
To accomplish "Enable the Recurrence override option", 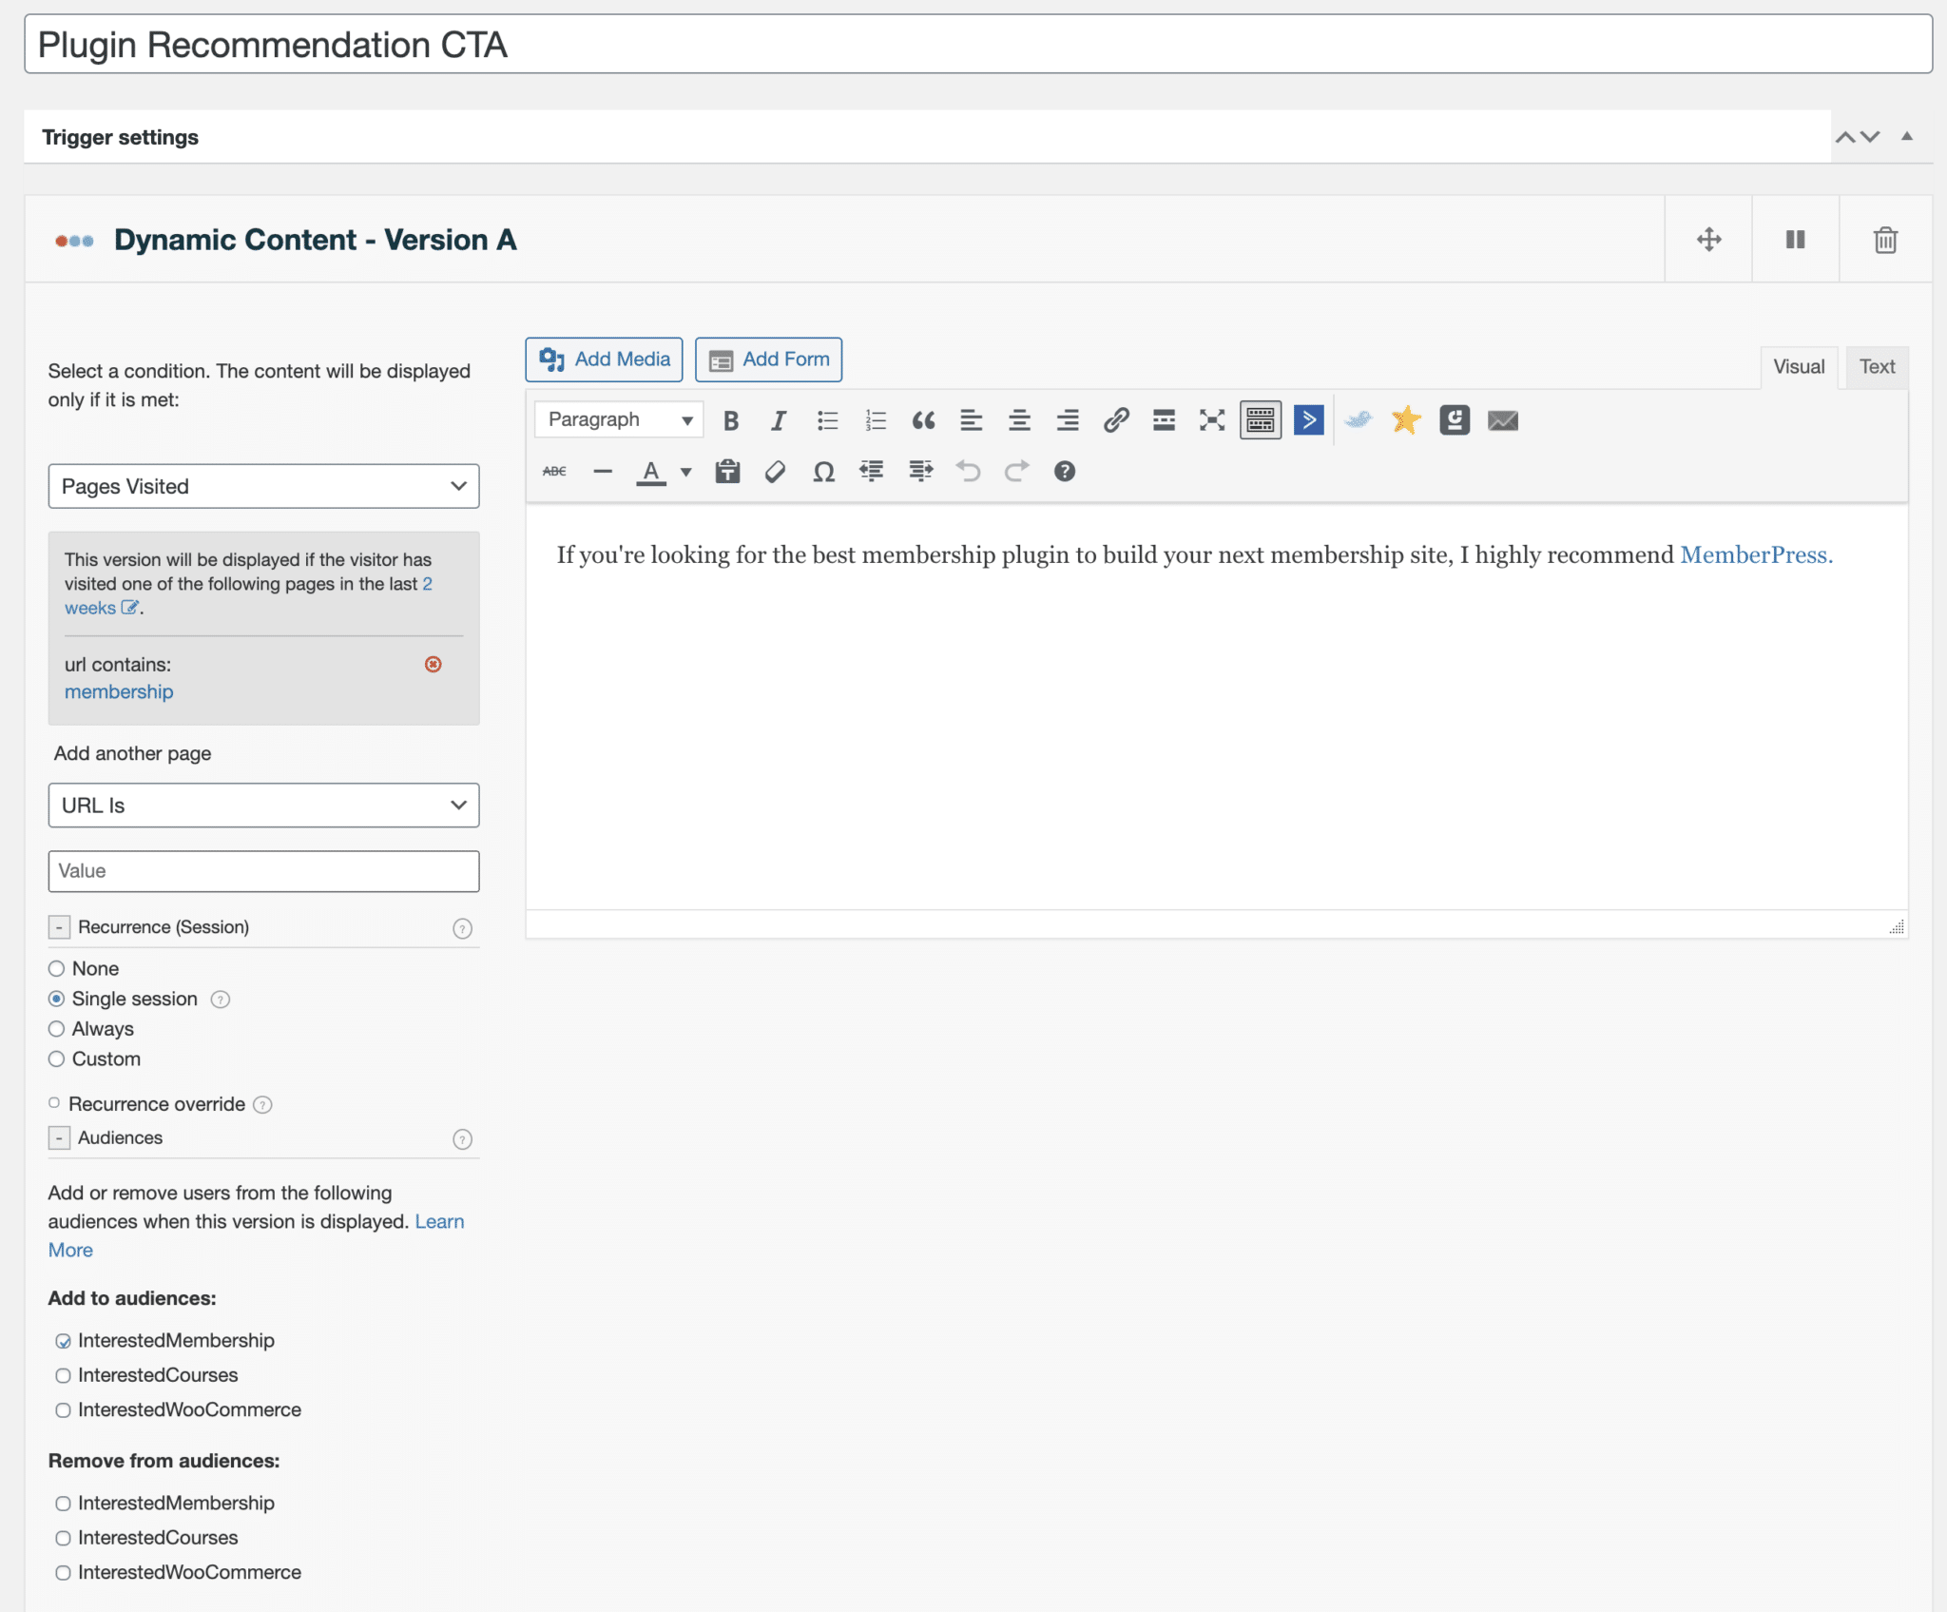I will [x=54, y=1103].
